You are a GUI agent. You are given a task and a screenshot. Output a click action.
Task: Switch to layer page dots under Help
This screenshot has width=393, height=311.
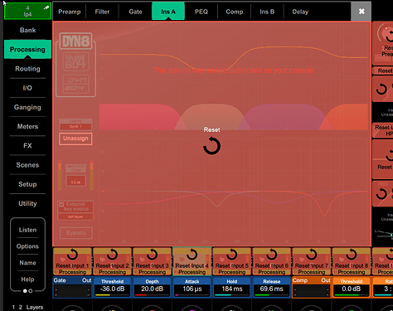pyautogui.click(x=27, y=291)
